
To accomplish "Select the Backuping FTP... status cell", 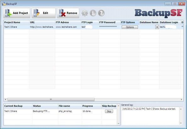I will point(45,111).
